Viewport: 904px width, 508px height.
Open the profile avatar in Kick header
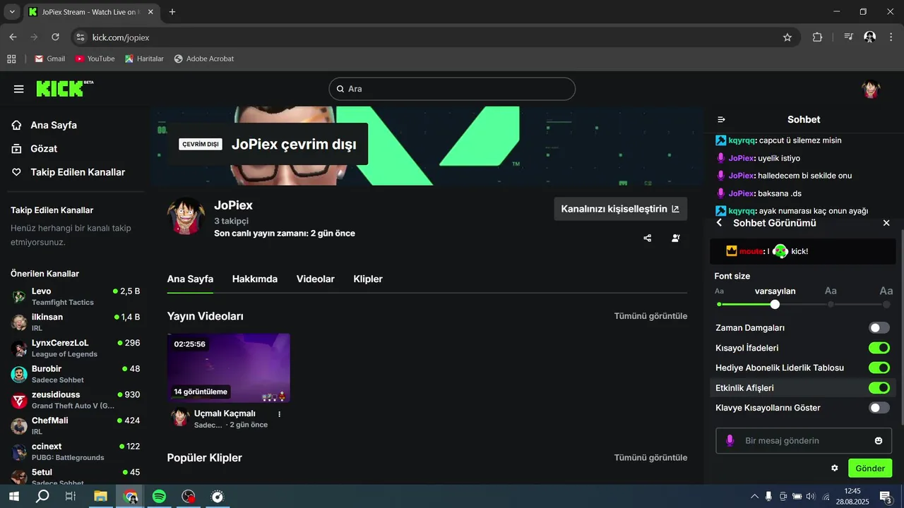(871, 89)
